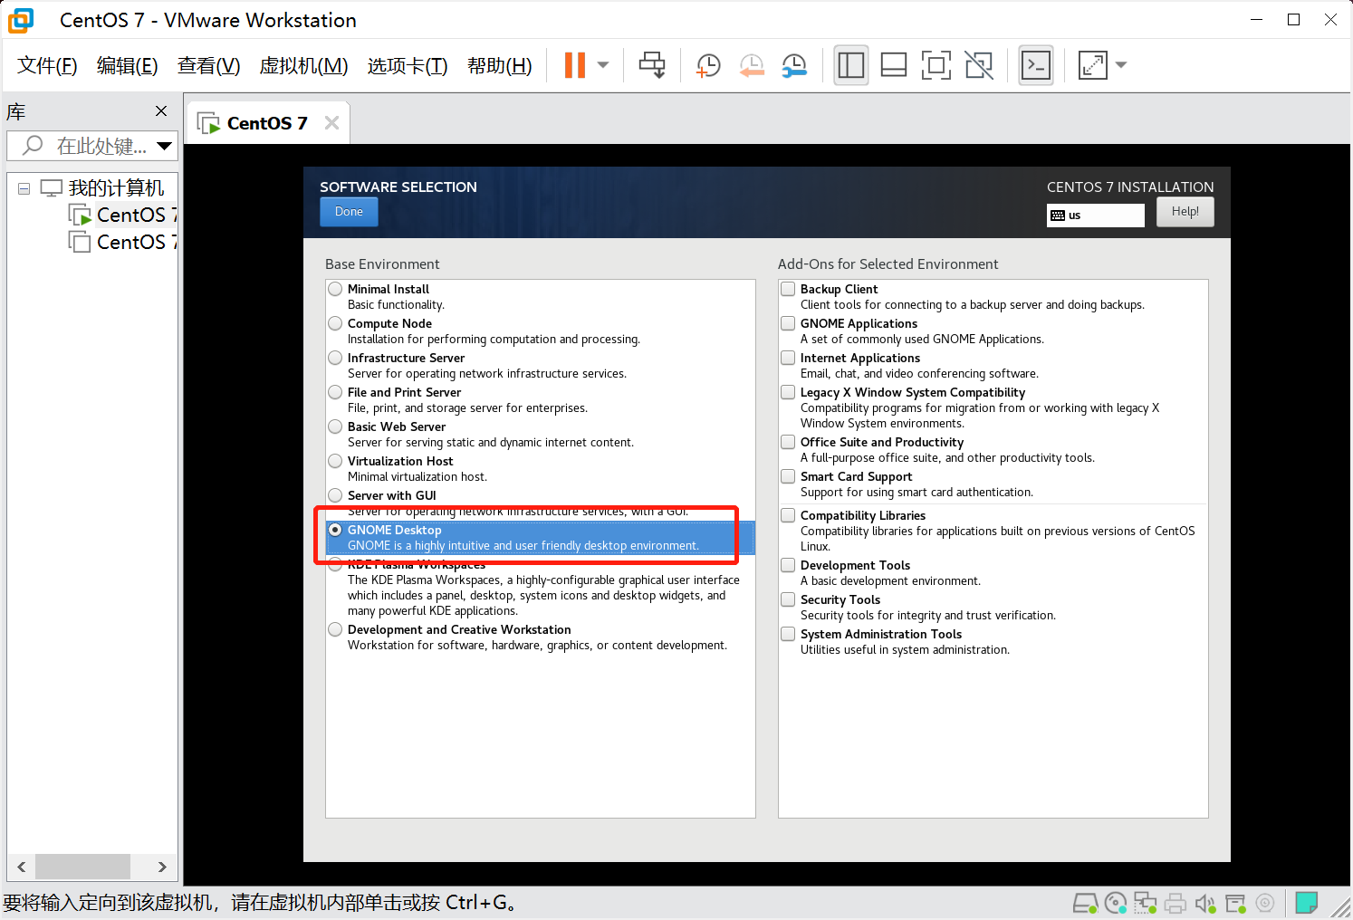
Task: Click the sound card status icon
Action: pyautogui.click(x=1205, y=903)
